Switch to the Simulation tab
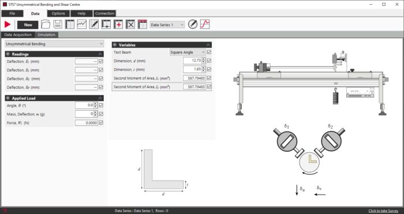The height and width of the screenshot is (214, 404). tap(46, 35)
